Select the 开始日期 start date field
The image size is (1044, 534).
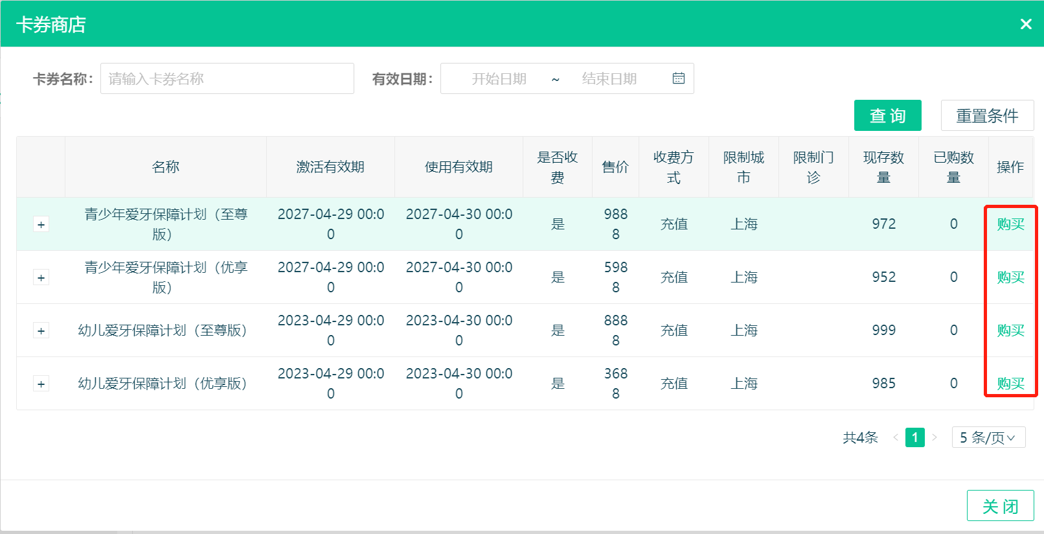(499, 78)
